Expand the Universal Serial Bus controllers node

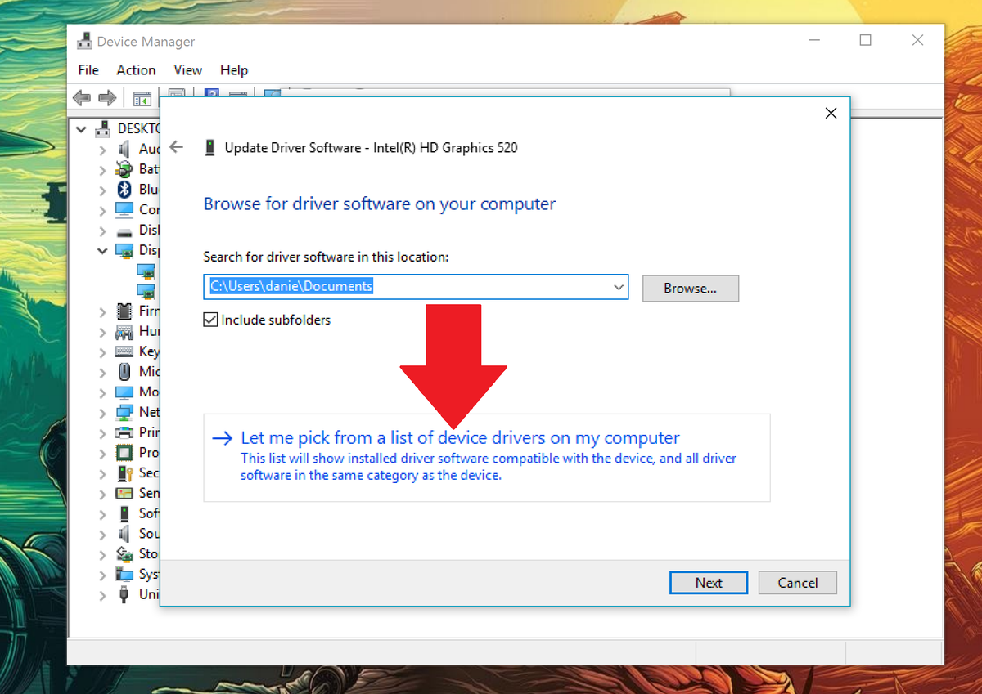pyautogui.click(x=102, y=594)
